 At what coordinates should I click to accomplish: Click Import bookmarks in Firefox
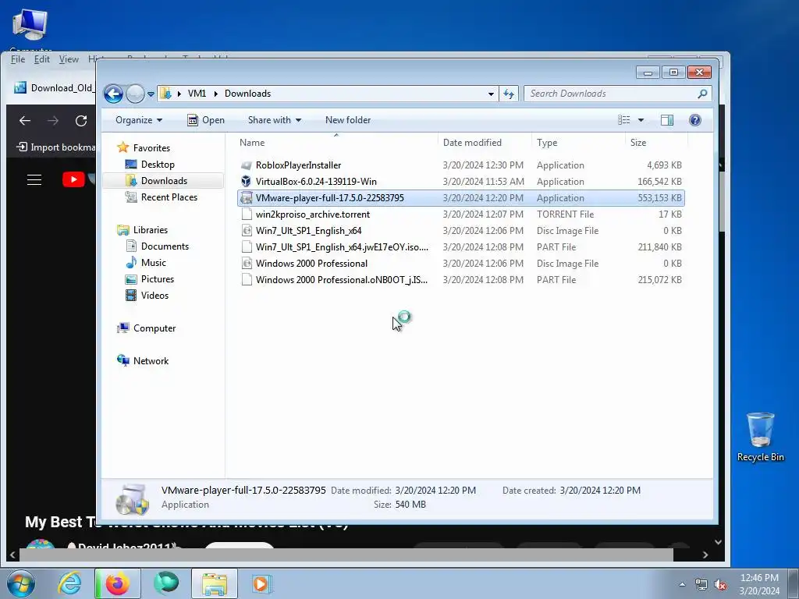point(56,147)
